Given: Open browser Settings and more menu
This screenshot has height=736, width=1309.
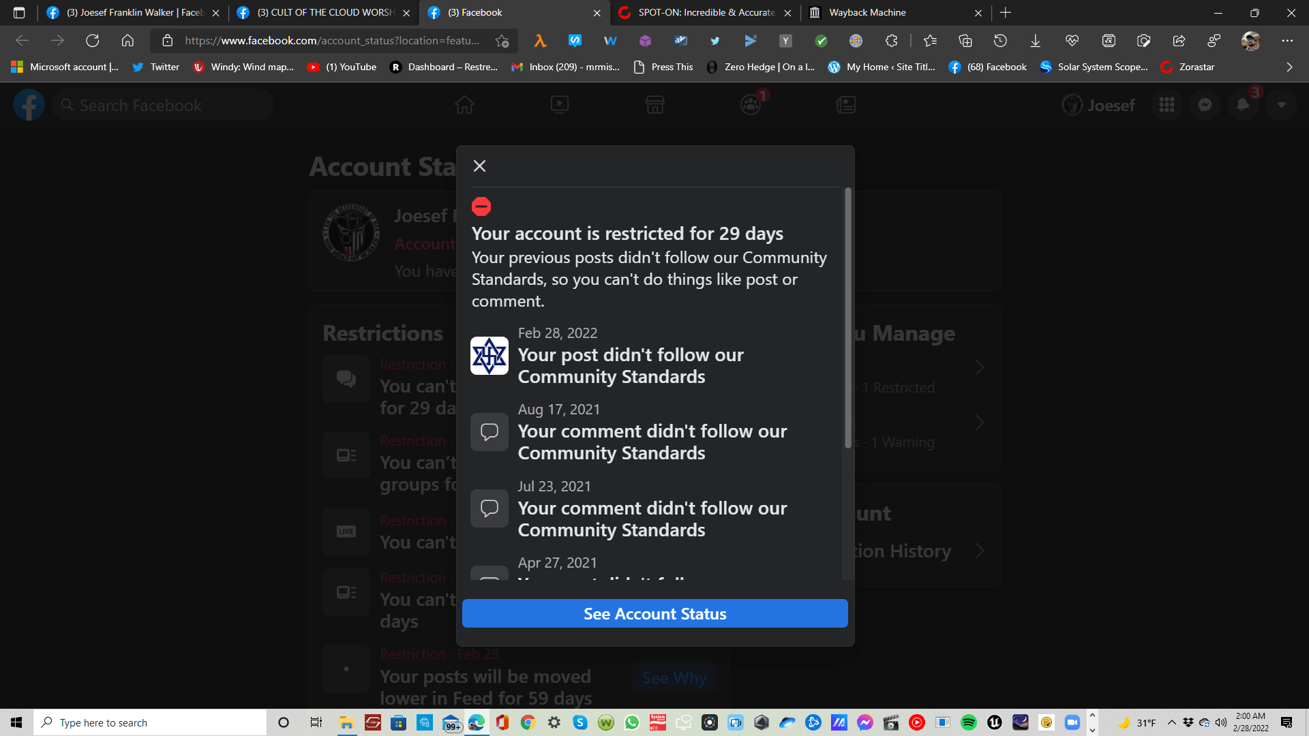Looking at the screenshot, I should [1287, 41].
